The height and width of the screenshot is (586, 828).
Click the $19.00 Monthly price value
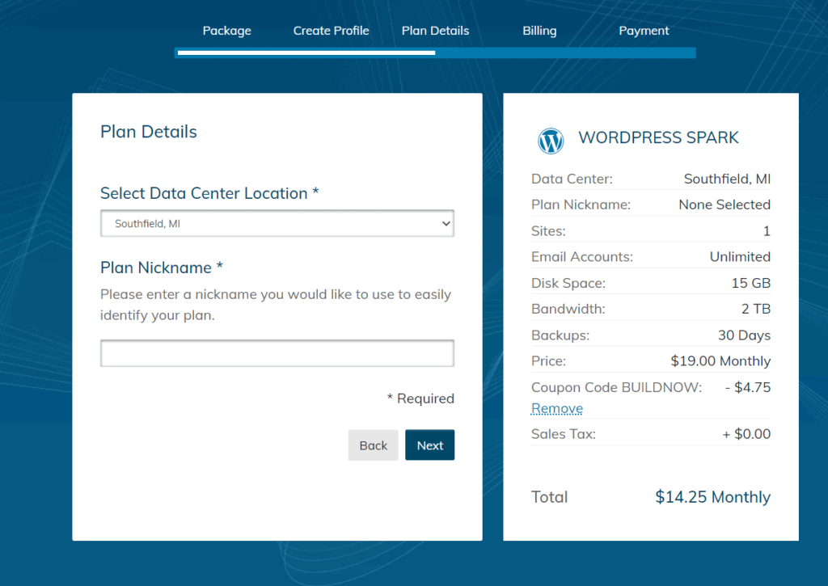720,361
